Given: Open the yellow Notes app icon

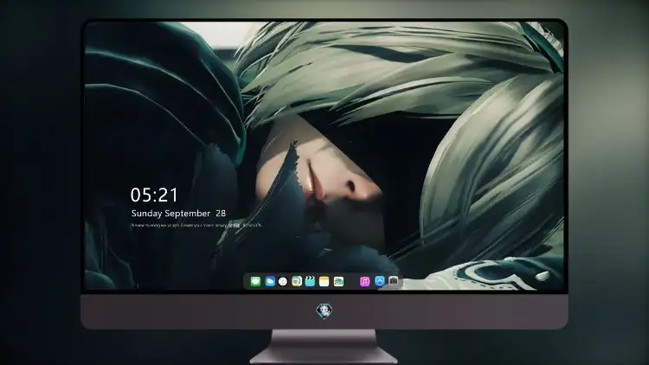Looking at the screenshot, I should (x=324, y=281).
